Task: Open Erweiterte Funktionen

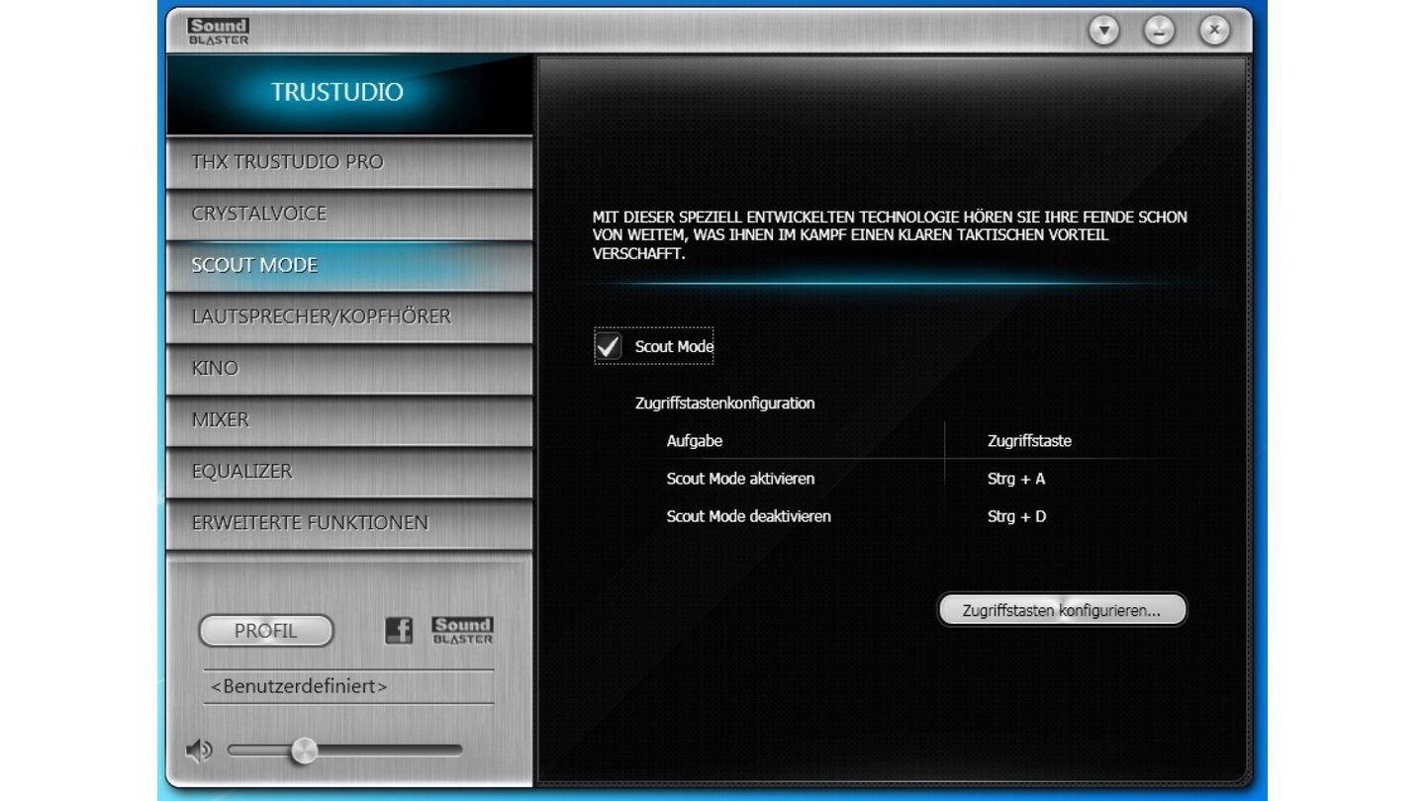Action: (349, 522)
